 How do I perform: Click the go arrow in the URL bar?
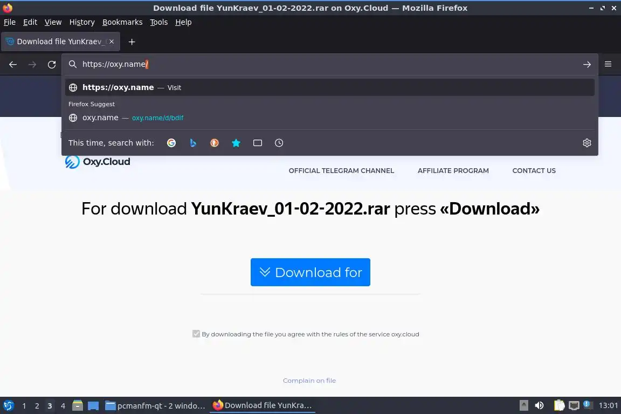[587, 64]
